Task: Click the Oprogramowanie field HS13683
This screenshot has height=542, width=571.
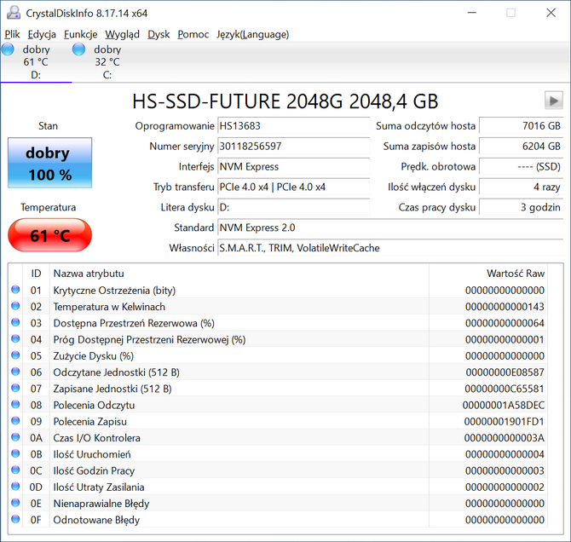Action: tap(294, 126)
